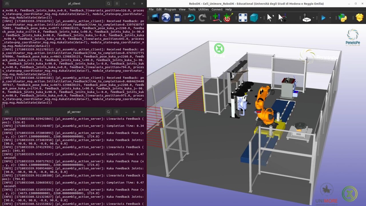The width and height of the screenshot is (366, 206).
Task: Open the Utilities menu
Action: tap(203, 9)
